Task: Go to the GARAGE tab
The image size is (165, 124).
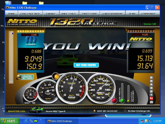Action: pos(51,14)
